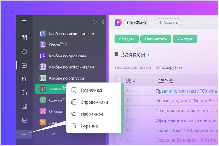Open task Оформление клиентской през
The width and height of the screenshot is (219, 146).
coord(187,120)
